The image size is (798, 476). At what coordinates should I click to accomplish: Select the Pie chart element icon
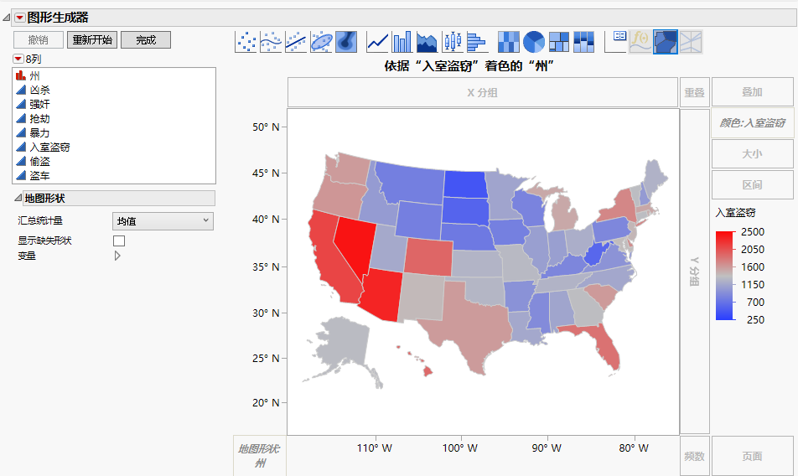533,42
